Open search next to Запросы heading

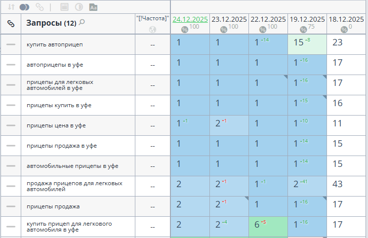tap(82, 22)
